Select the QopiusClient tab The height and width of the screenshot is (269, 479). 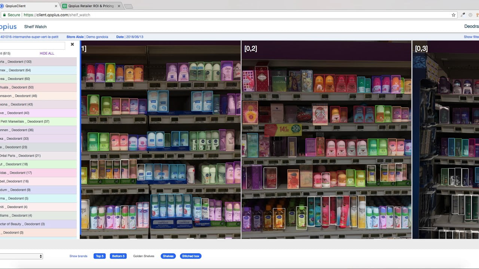point(28,6)
